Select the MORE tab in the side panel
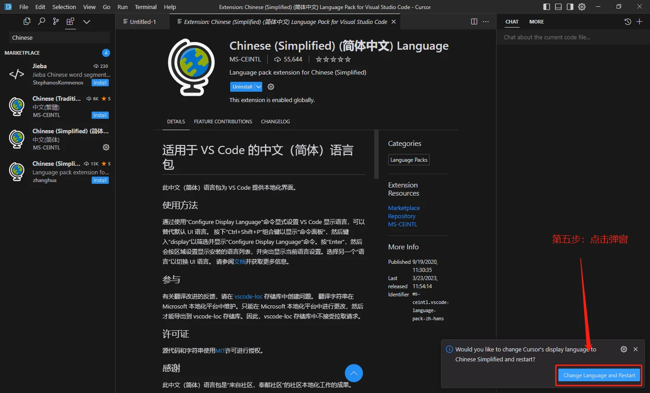 (x=536, y=22)
